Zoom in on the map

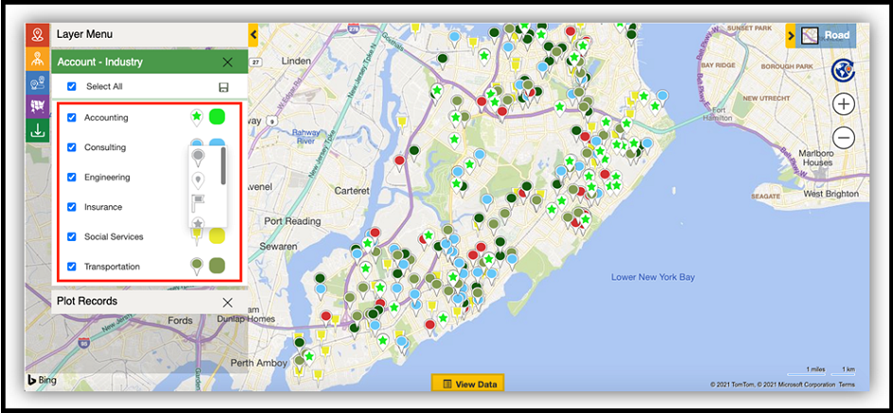tap(844, 104)
